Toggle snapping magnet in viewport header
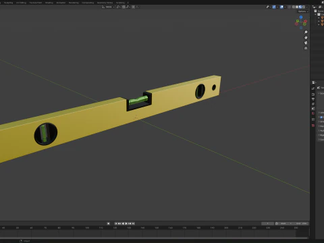Image resolution: width=324 pixels, height=243 pixels. click(124, 7)
